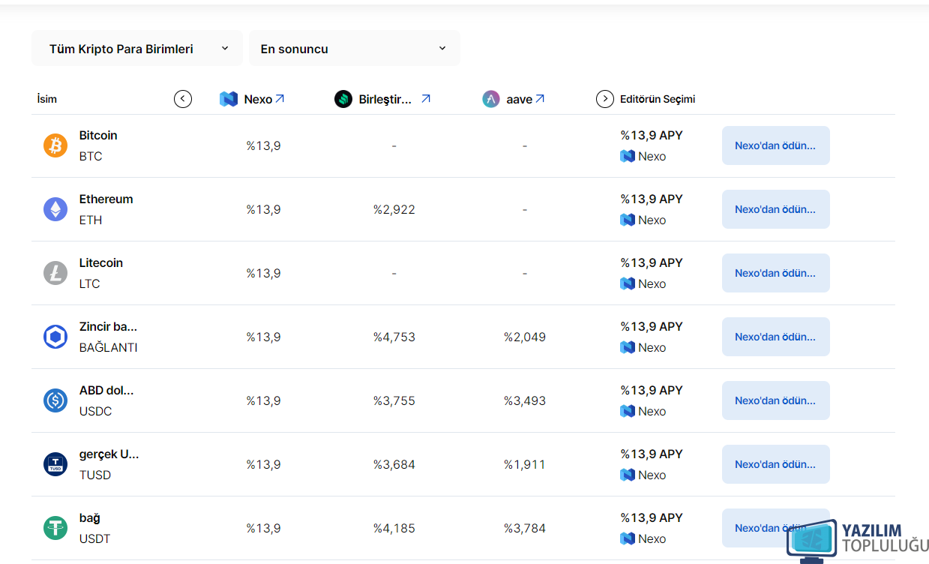
Task: Click the Nexo logo in TUSD row editor pick
Action: [x=628, y=475]
